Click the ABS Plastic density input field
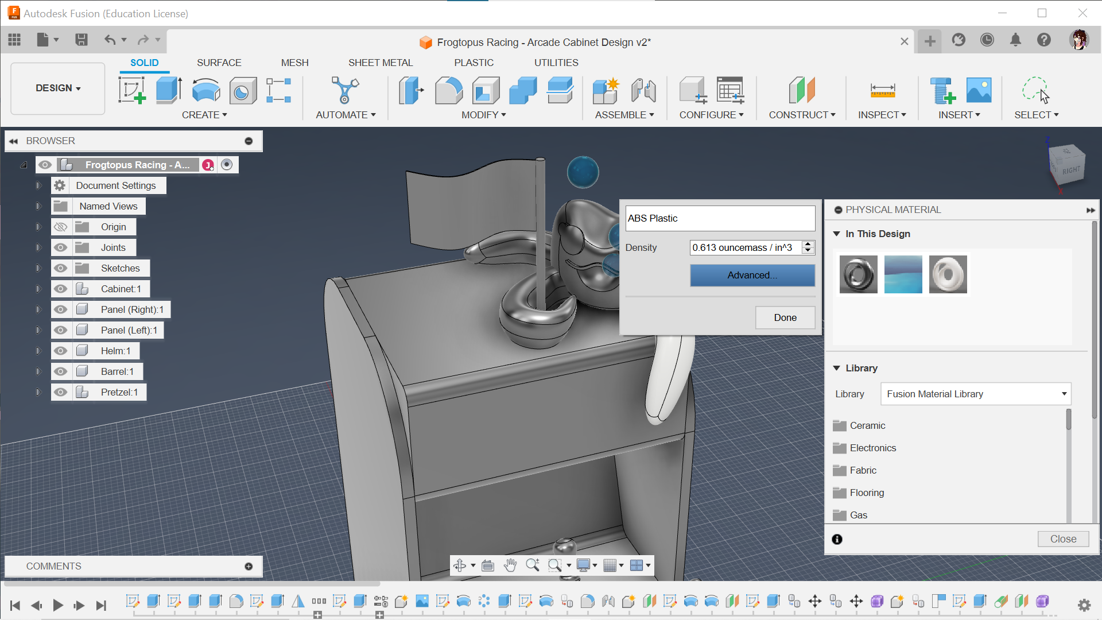1102x620 pixels. click(745, 247)
